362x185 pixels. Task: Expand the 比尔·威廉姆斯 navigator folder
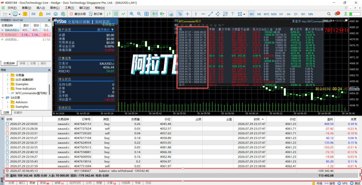click(x=8, y=80)
